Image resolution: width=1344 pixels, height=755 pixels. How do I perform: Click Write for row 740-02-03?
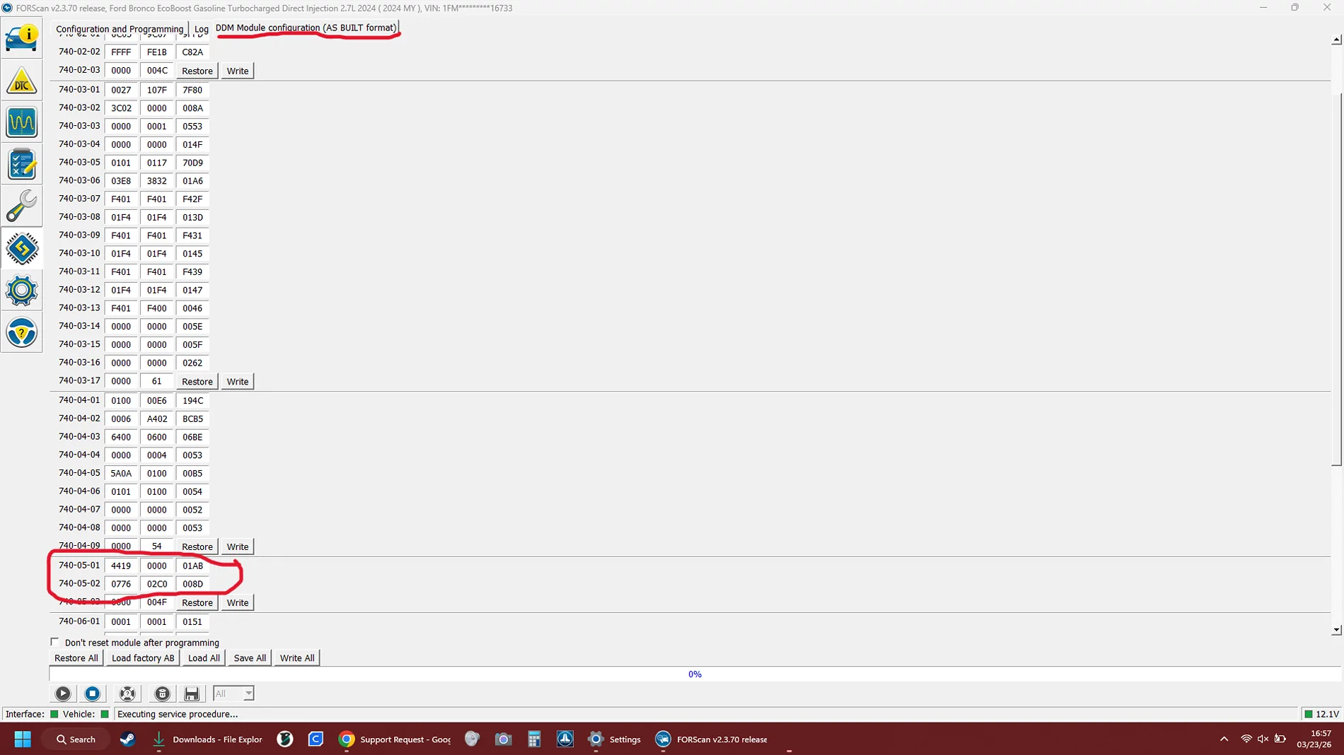pyautogui.click(x=238, y=71)
